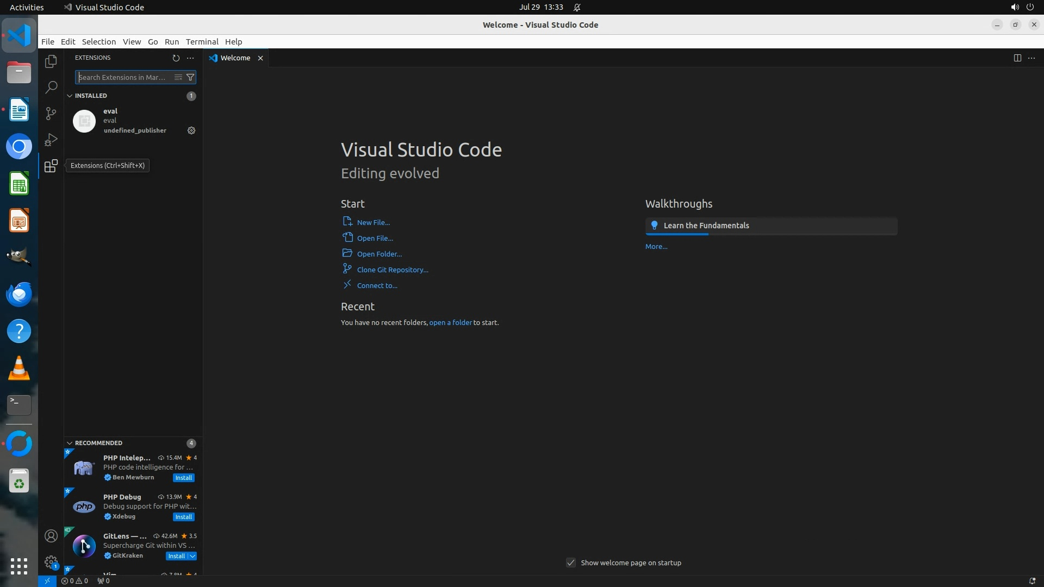Toggle Show welcome page on startup
This screenshot has height=587, width=1044.
coord(571,563)
